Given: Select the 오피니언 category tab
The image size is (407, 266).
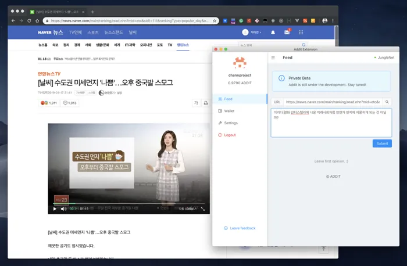Looking at the screenshot, I should [x=146, y=45].
